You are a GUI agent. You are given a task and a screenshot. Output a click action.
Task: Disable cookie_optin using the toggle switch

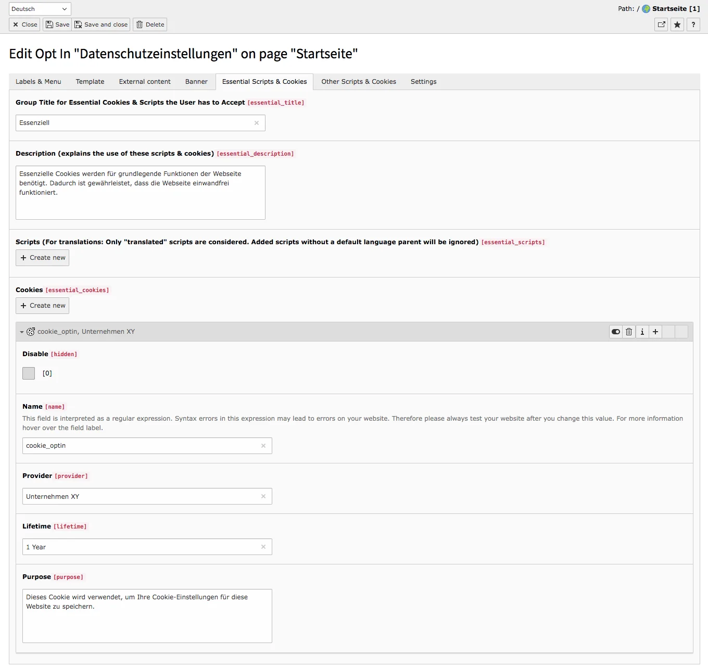pyautogui.click(x=615, y=332)
